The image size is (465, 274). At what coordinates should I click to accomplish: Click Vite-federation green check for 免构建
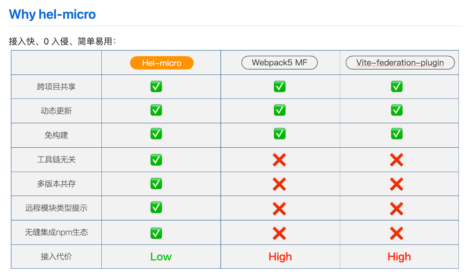tap(397, 134)
